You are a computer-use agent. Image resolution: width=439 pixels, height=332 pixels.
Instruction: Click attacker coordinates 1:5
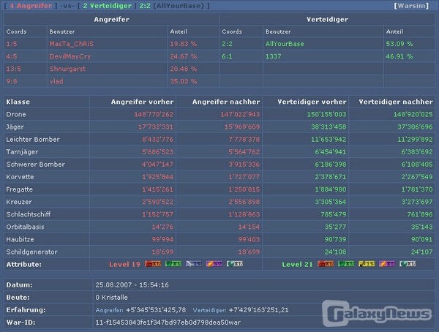pos(12,44)
